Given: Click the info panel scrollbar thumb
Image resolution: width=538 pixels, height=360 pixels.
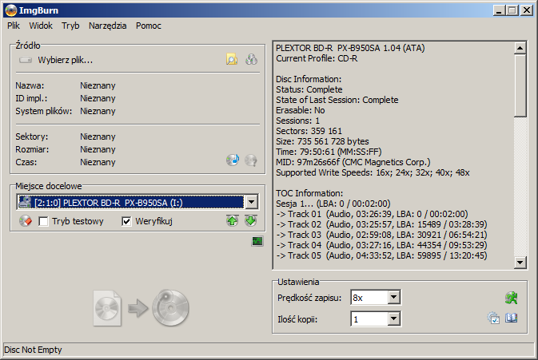Looking at the screenshot, I should (x=520, y=85).
